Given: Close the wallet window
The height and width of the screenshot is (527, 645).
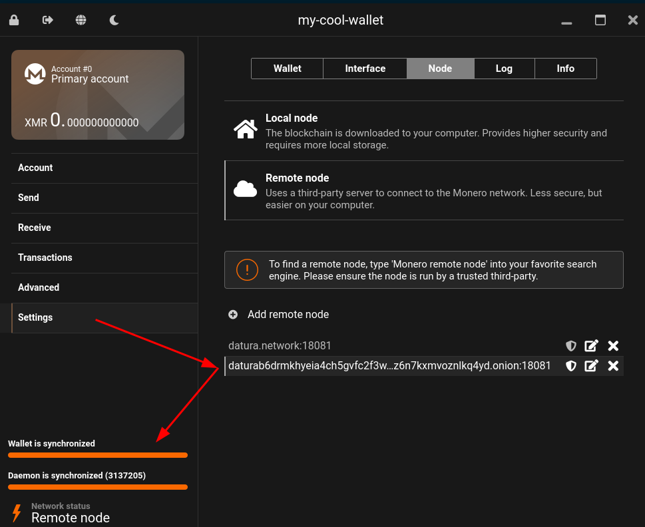Looking at the screenshot, I should 633,20.
